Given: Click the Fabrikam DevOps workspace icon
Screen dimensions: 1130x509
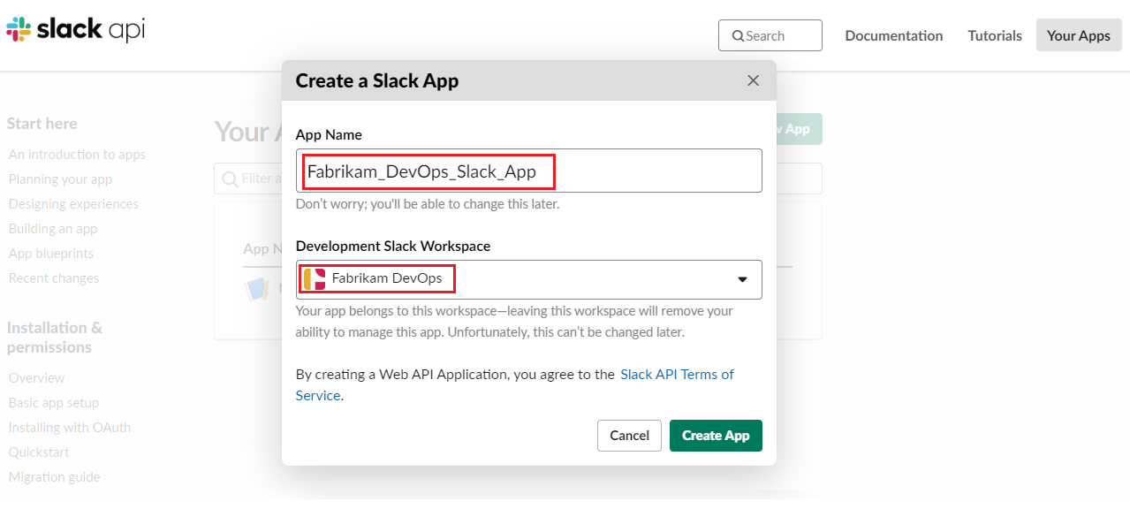Looking at the screenshot, I should [315, 279].
